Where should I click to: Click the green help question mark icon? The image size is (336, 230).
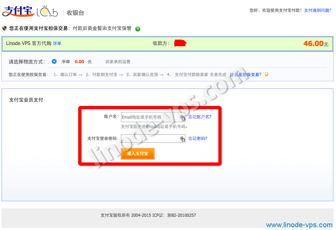[x=138, y=29]
